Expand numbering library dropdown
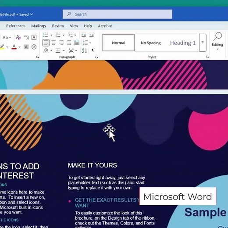Viewport: 228px width, 228px height. tap(64, 35)
